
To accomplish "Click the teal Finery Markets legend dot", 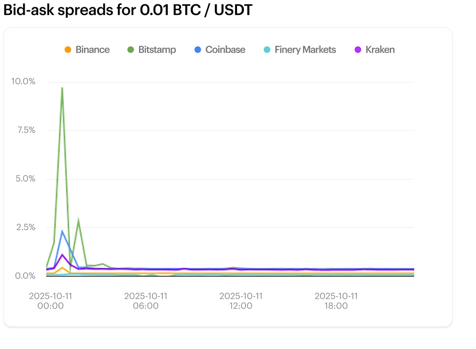I will 267,50.
